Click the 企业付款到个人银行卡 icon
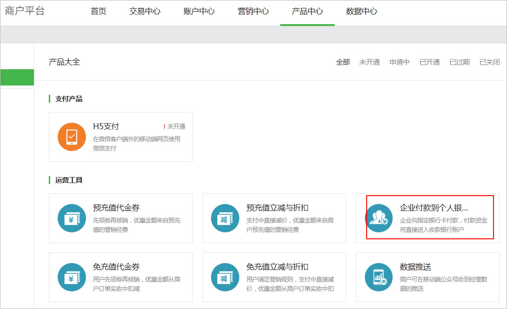Viewport: 507px width, 309px height. (379, 218)
